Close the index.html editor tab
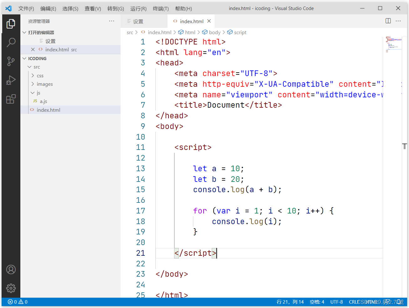409x308 pixels. pos(209,21)
